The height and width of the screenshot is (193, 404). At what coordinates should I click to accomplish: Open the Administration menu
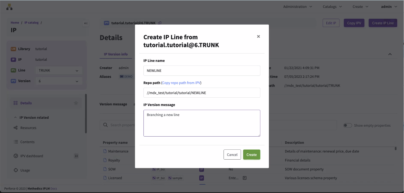click(x=297, y=7)
